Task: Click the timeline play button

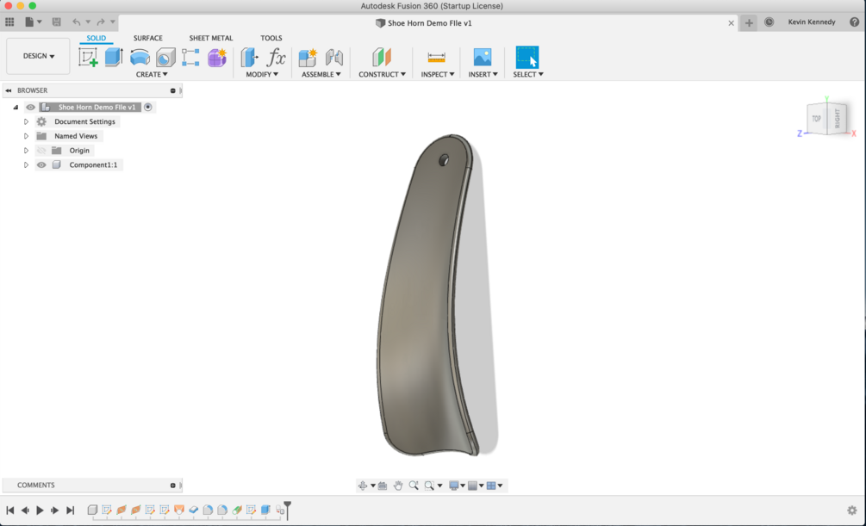Action: pyautogui.click(x=40, y=510)
